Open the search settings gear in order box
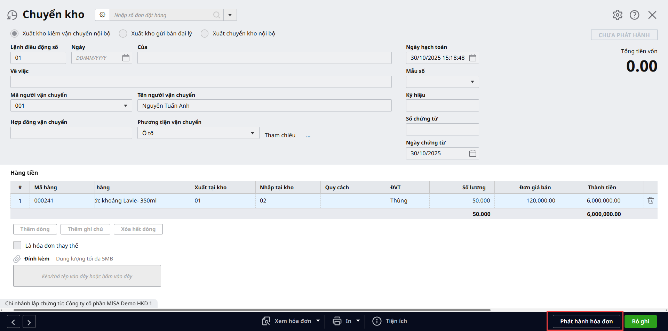The image size is (668, 331). click(102, 15)
